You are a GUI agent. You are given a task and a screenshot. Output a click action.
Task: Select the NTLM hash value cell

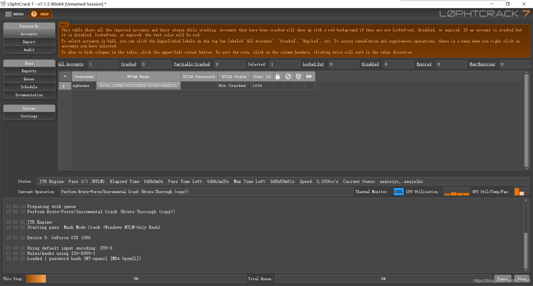[138, 86]
